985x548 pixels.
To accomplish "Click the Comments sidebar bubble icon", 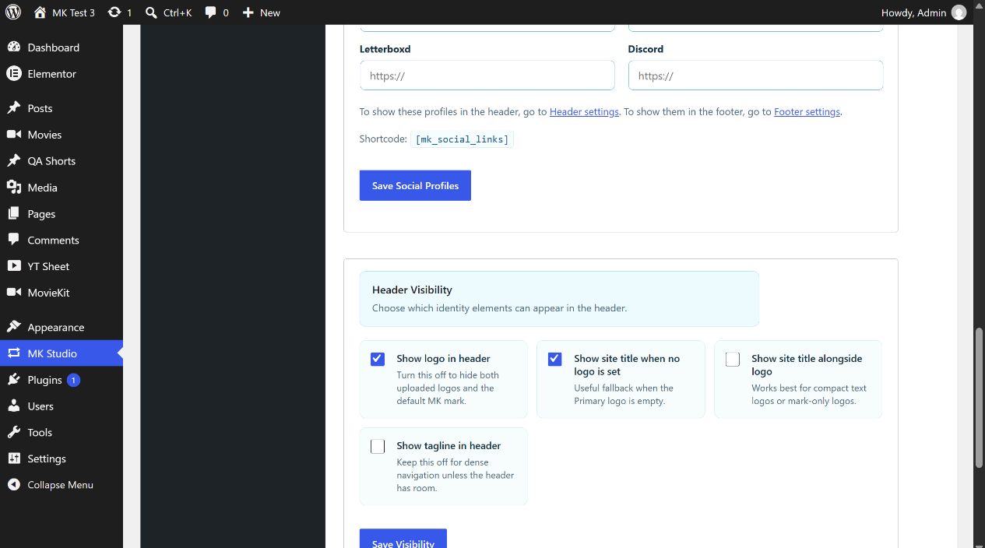I will tap(13, 241).
